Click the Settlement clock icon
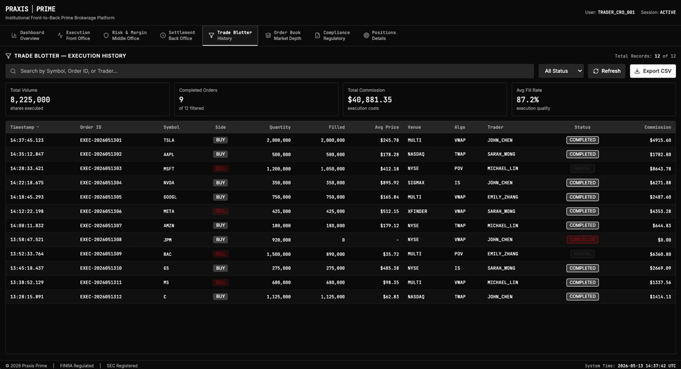 point(163,36)
